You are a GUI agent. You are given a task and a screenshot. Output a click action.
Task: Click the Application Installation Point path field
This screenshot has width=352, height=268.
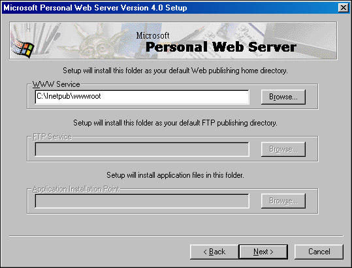coord(142,201)
